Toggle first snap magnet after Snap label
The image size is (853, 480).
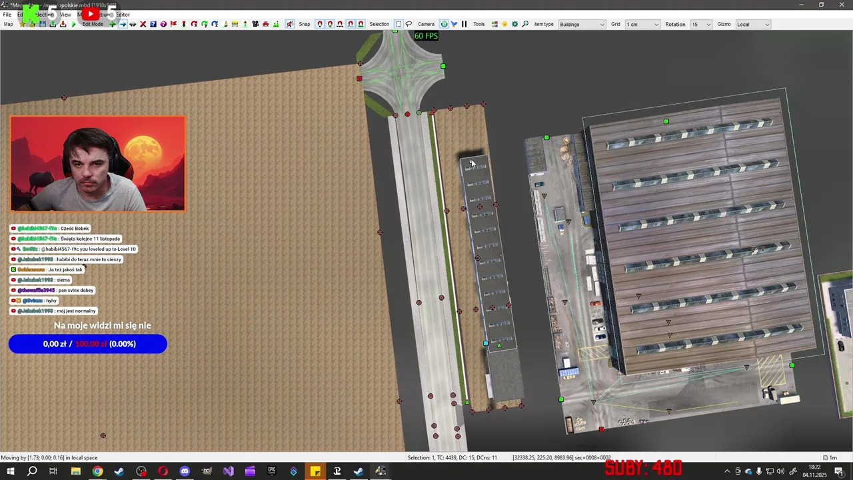[x=320, y=24]
